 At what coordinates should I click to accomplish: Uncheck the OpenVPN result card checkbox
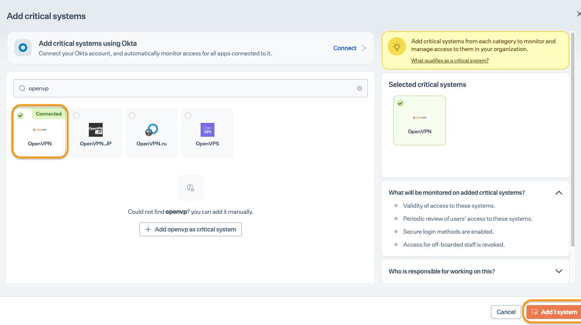20,116
